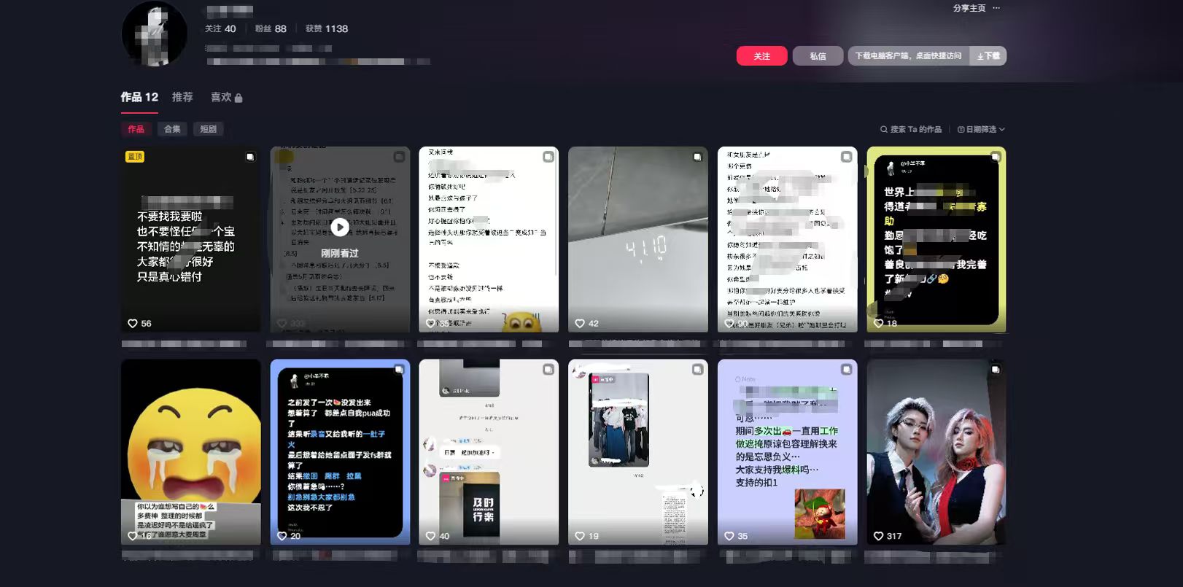Click image-set icon on 大家支持我爆料吗 post
The image size is (1183, 587).
[x=846, y=370]
